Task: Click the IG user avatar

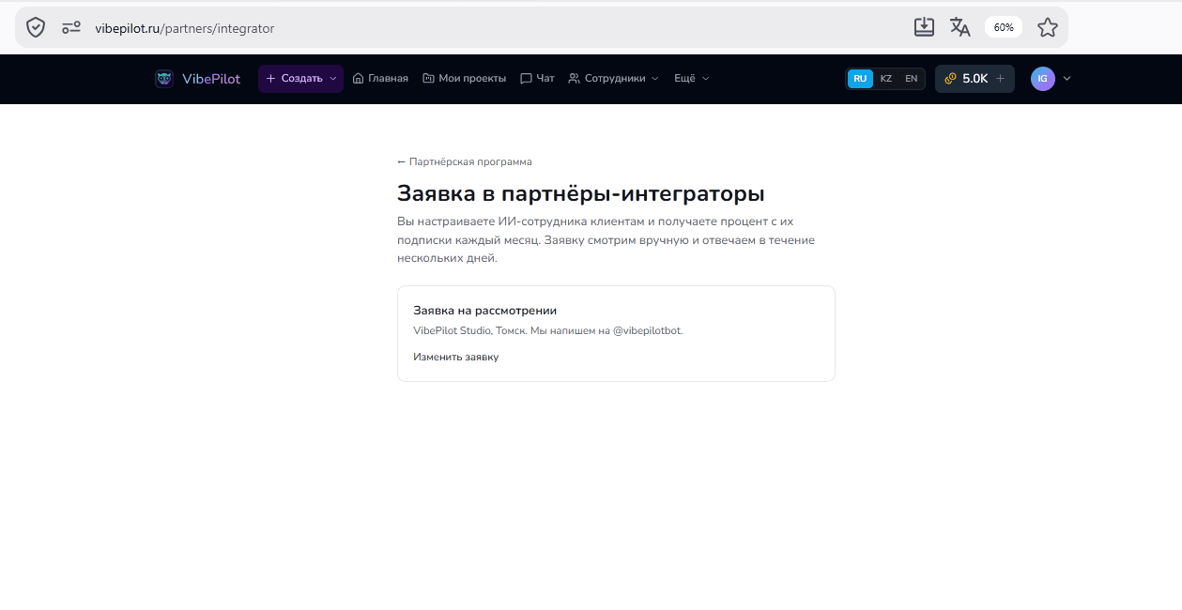Action: [x=1042, y=79]
